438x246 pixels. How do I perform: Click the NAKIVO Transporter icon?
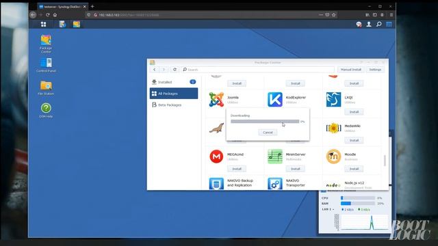point(275,184)
